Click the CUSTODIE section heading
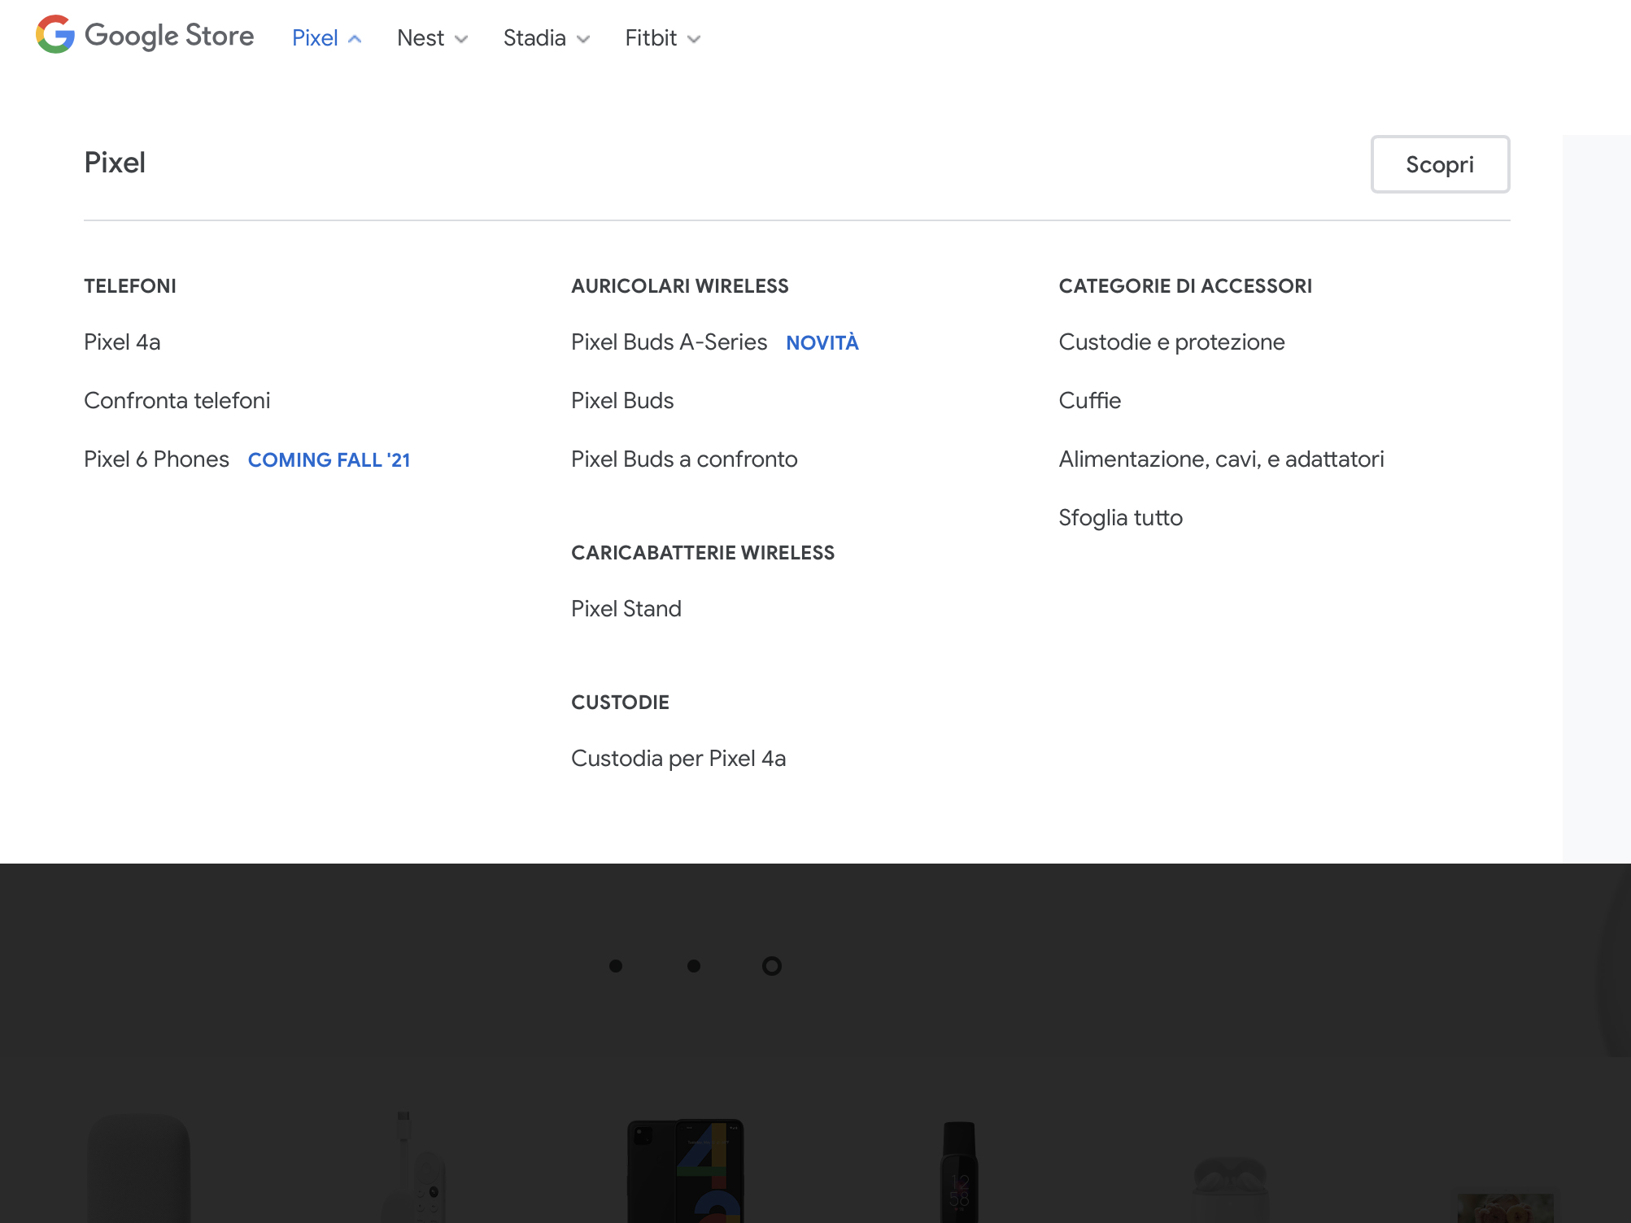 [x=620, y=703]
